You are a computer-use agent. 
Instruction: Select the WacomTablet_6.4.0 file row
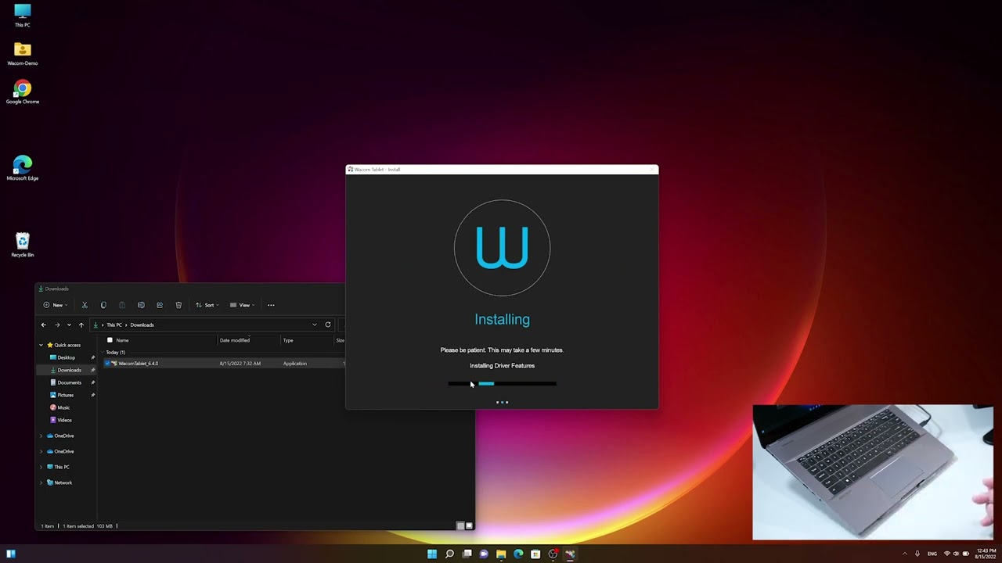point(224,364)
